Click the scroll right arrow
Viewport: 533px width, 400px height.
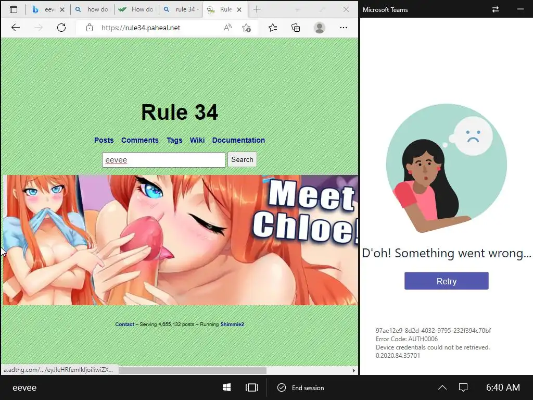(x=354, y=370)
